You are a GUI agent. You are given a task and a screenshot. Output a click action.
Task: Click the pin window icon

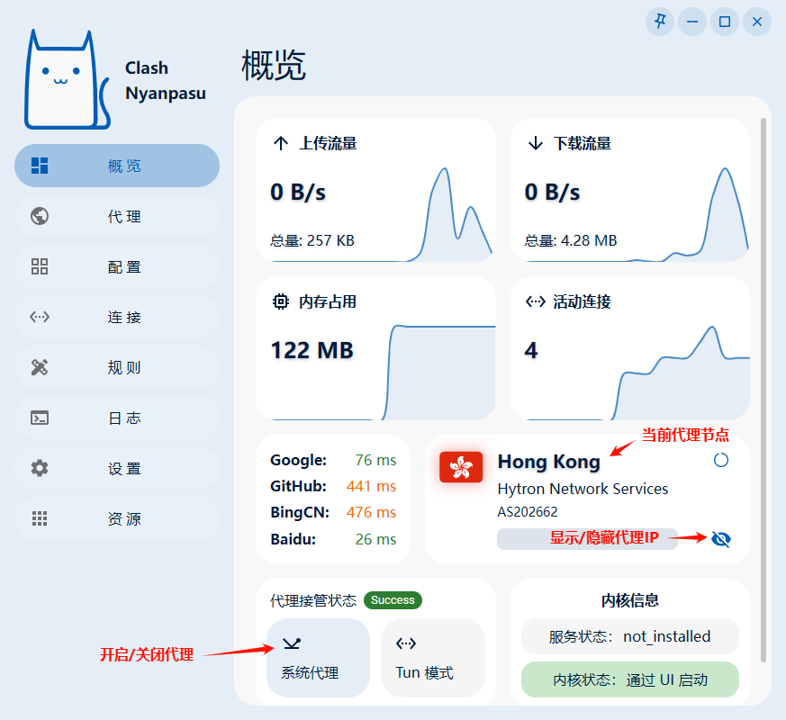pyautogui.click(x=661, y=22)
